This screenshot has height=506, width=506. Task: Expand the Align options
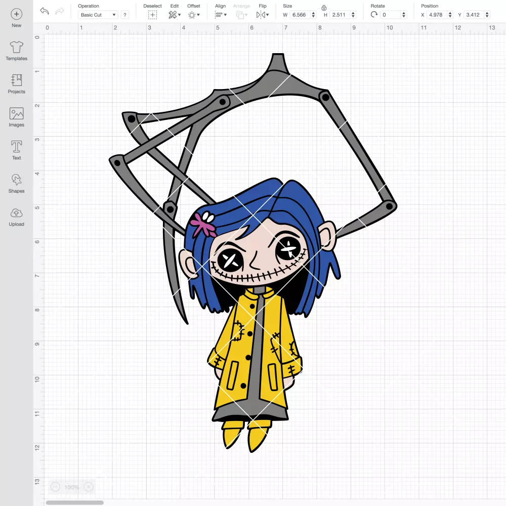(221, 15)
